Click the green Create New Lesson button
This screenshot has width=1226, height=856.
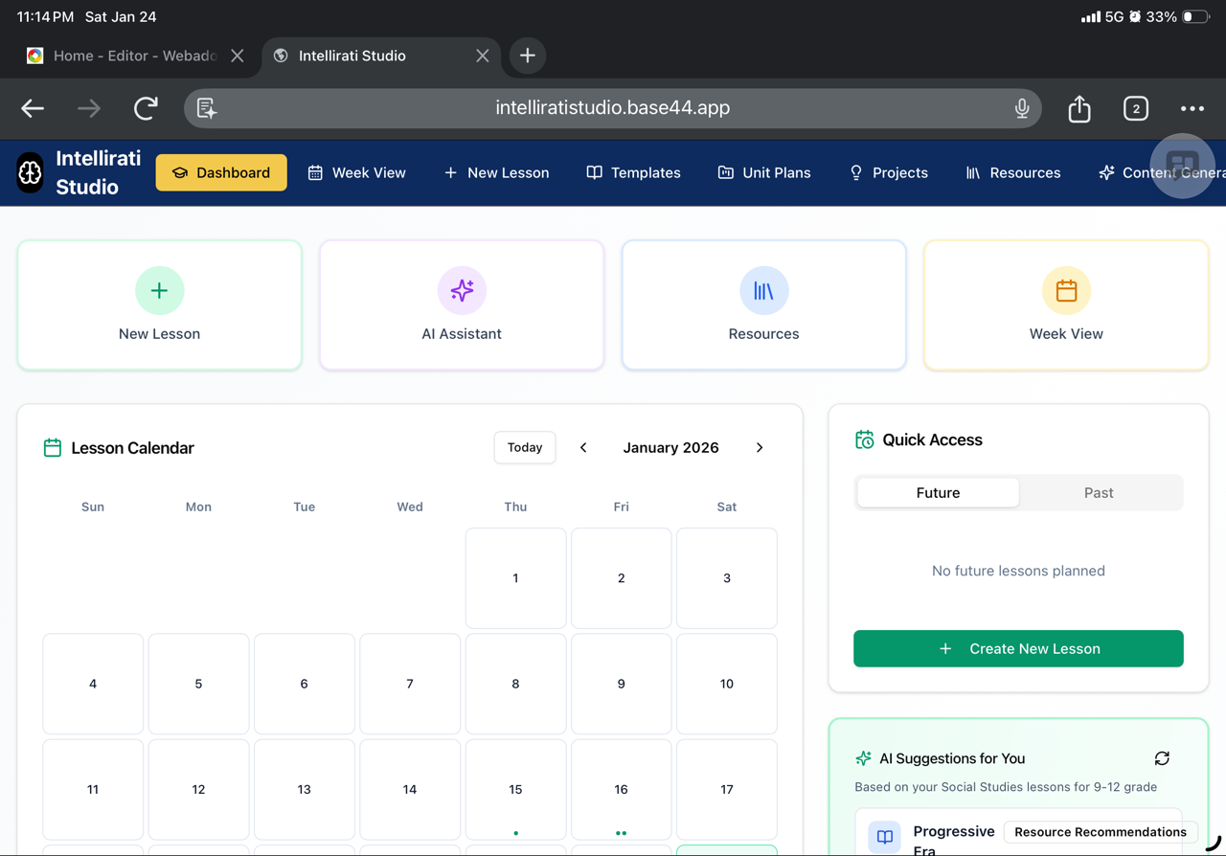tap(1018, 648)
